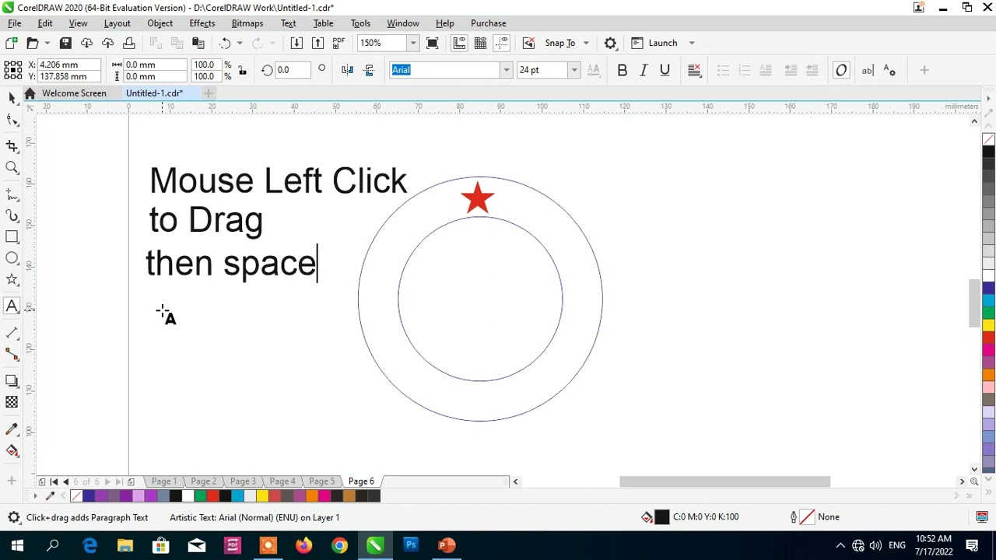
Task: Click the Save floppy disk icon
Action: pyautogui.click(x=65, y=43)
